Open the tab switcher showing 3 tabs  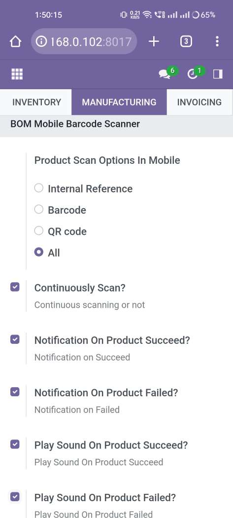pos(186,41)
